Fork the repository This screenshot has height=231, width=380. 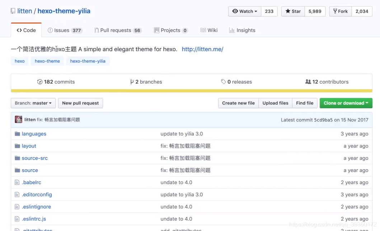[340, 11]
